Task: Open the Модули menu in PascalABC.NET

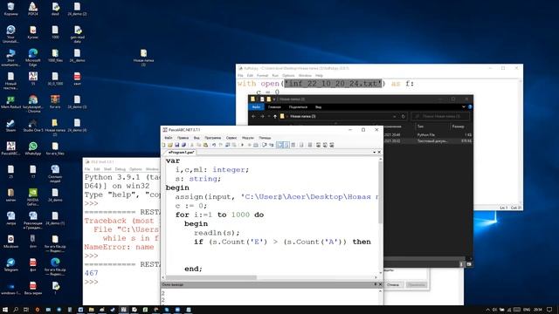Action: point(248,138)
